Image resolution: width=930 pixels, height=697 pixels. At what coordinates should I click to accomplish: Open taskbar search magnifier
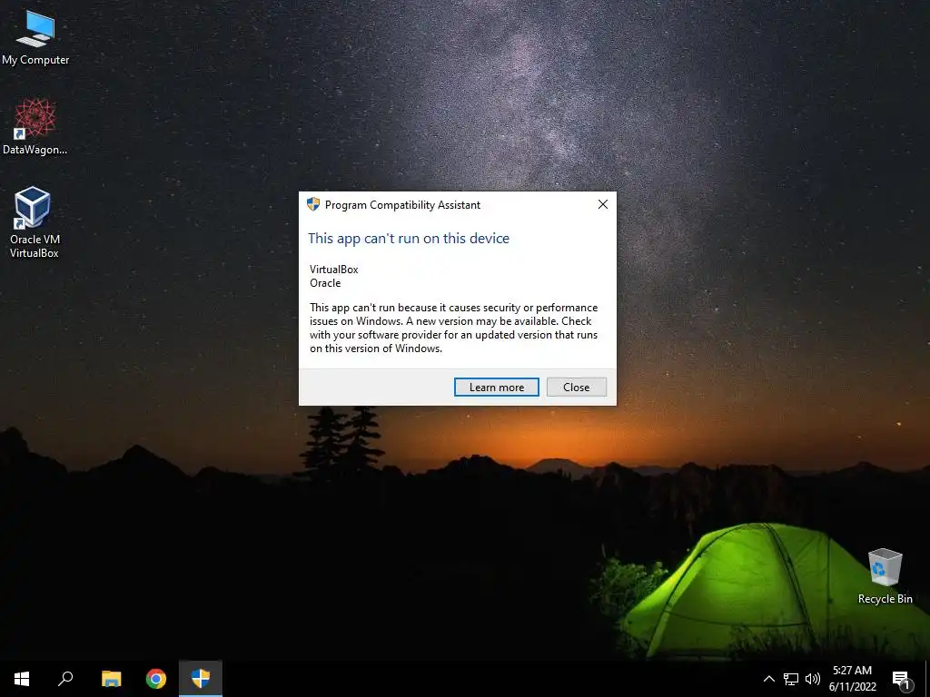tap(65, 679)
